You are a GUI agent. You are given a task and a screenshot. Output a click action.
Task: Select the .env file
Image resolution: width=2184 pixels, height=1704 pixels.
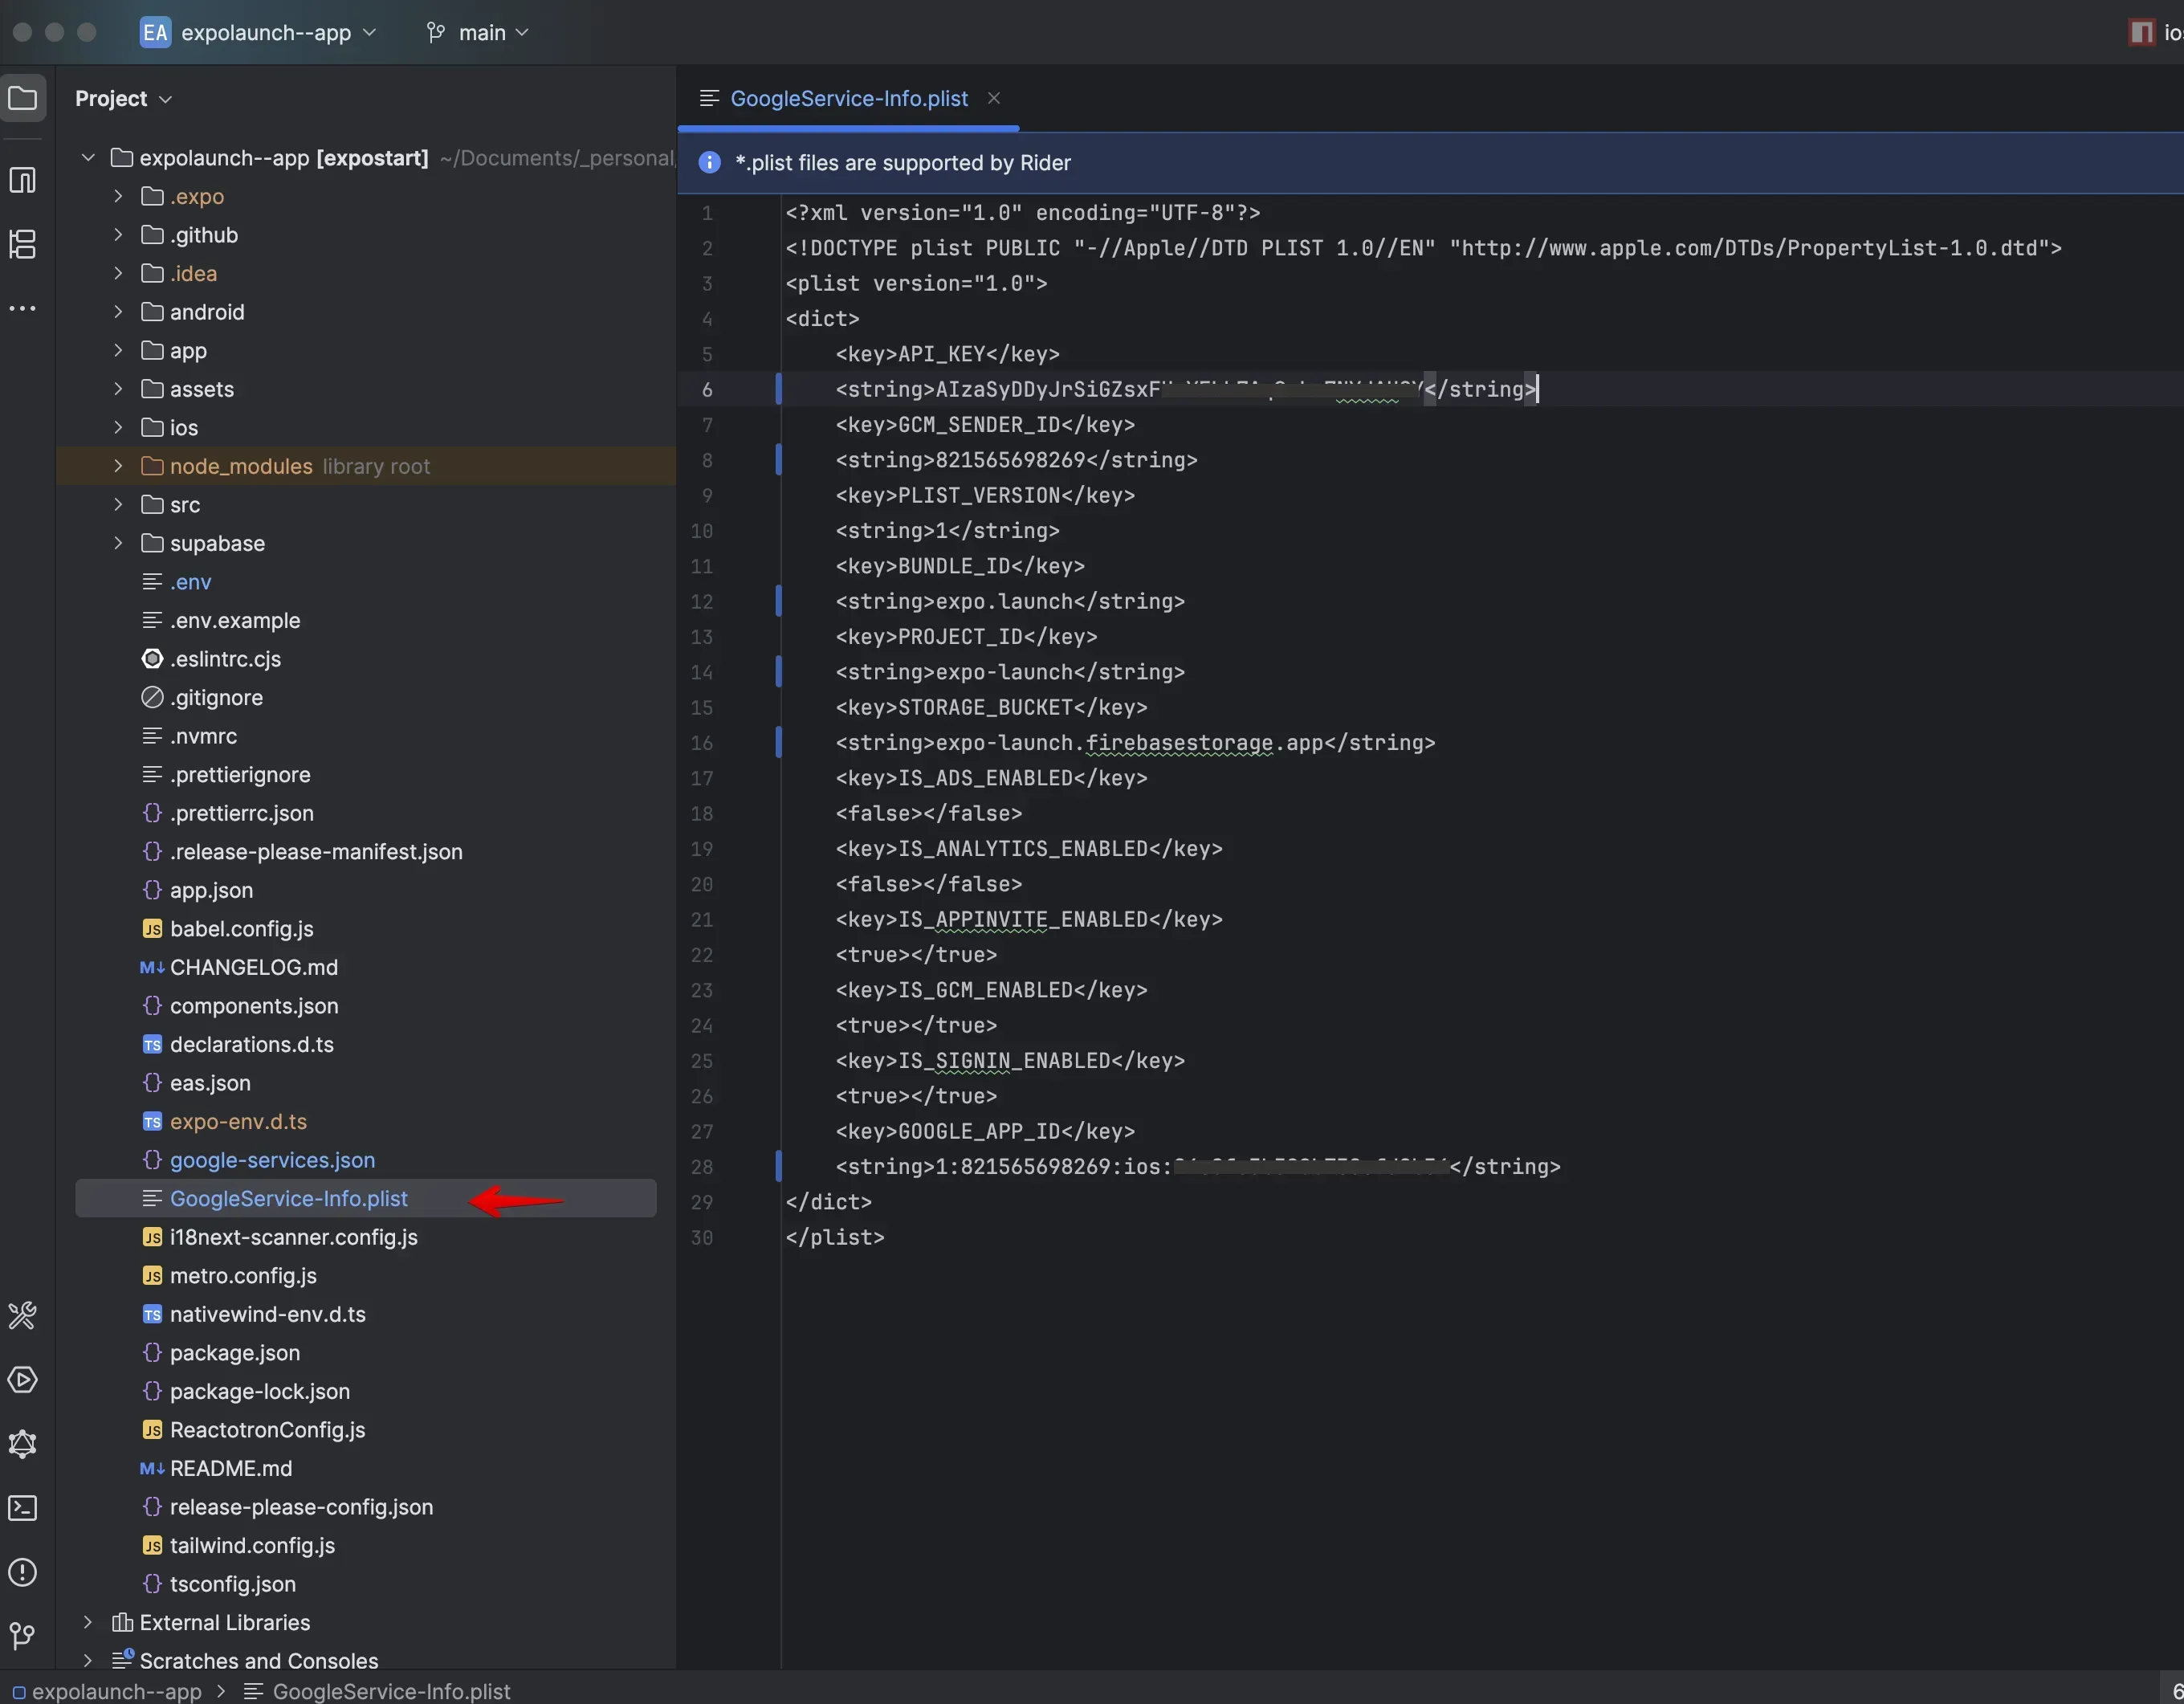(190, 582)
